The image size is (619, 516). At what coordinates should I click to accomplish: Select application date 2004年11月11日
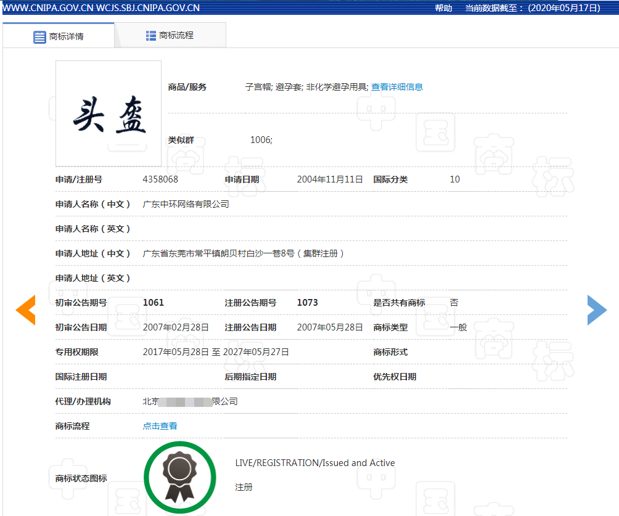(330, 179)
